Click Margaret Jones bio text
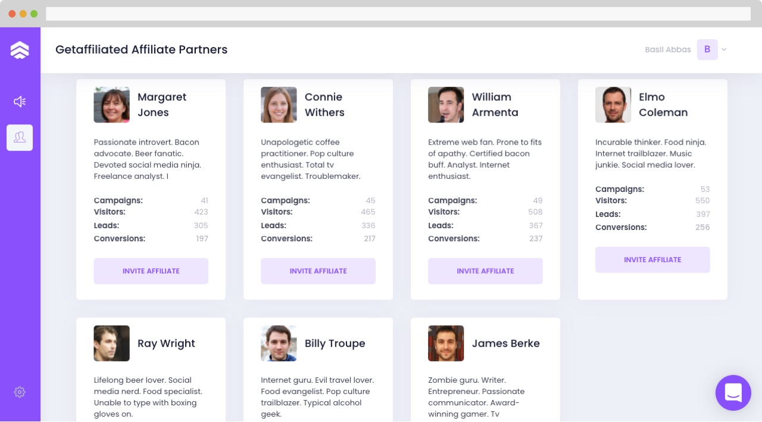This screenshot has width=762, height=422. click(148, 159)
